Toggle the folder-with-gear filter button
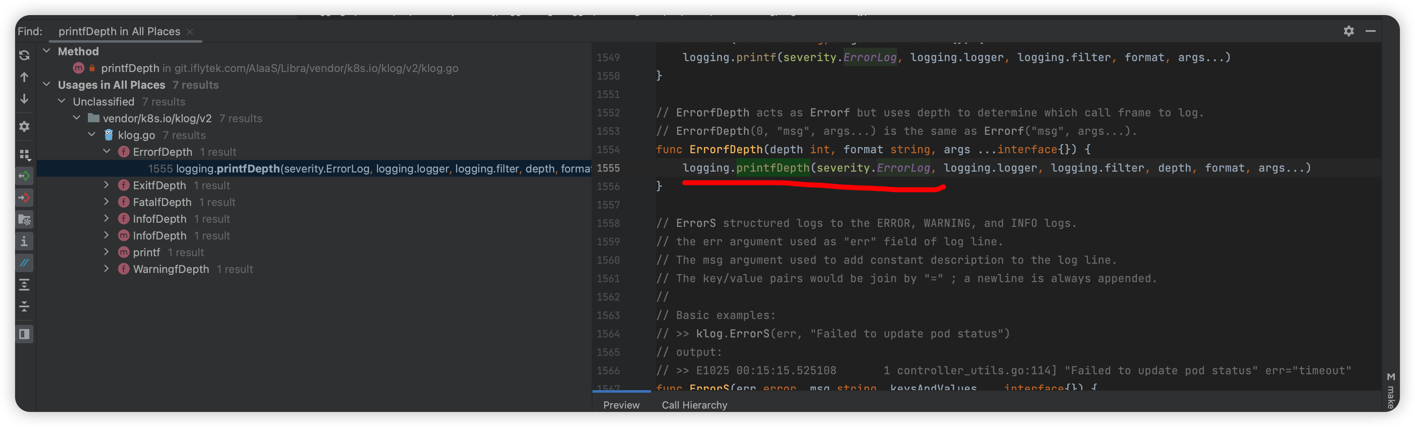 click(24, 220)
